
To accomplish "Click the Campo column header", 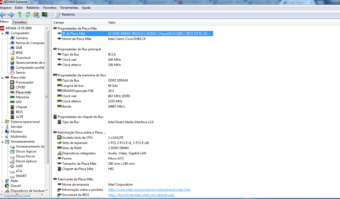I will pyautogui.click(x=79, y=22).
